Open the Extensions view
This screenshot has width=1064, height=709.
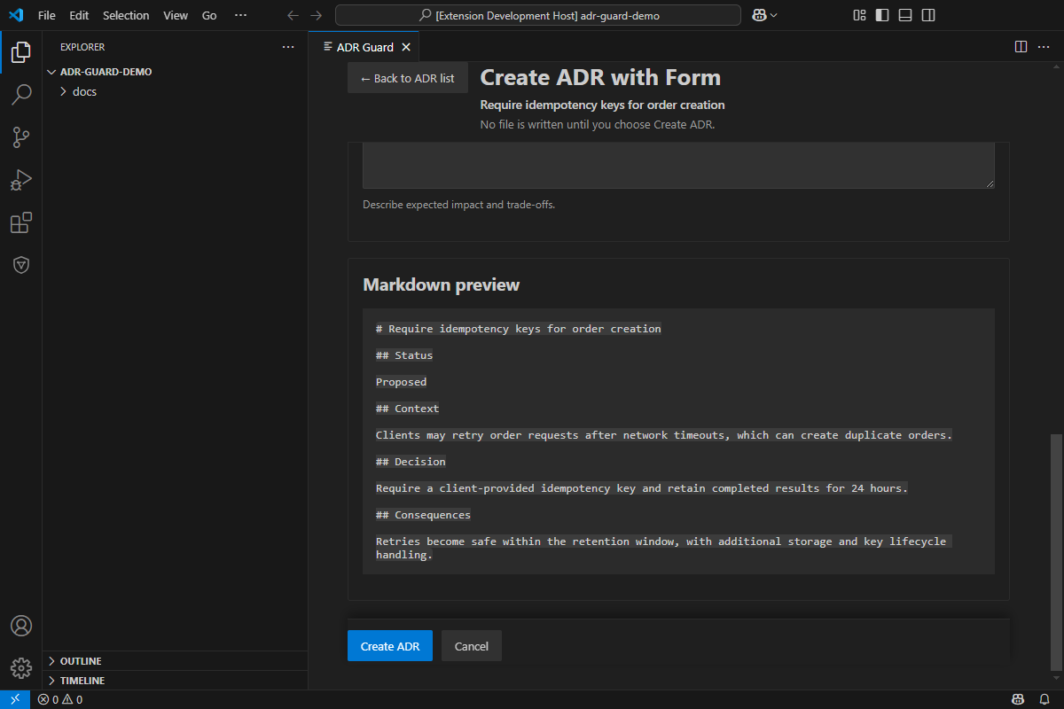(x=21, y=222)
